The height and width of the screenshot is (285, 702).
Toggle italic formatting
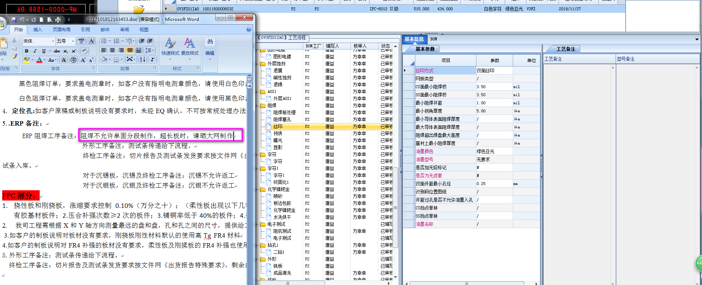coord(35,51)
